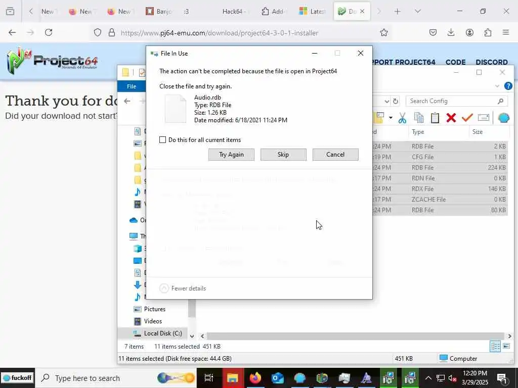Image resolution: width=518 pixels, height=388 pixels.
Task: Open the new-folder icon dropdown arrow
Action: (x=391, y=118)
